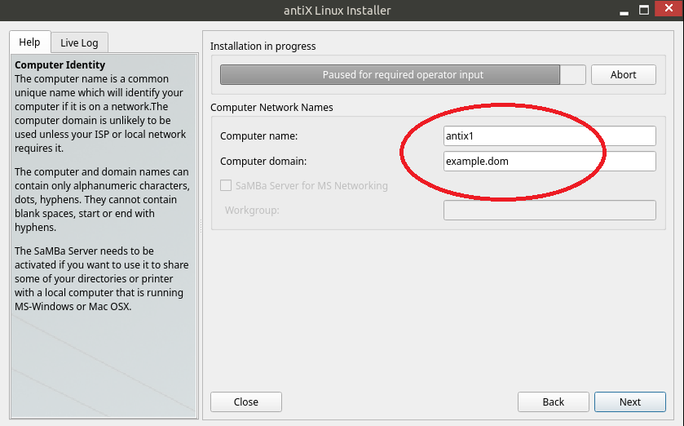This screenshot has width=684, height=426.
Task: Click the 'Computer name:' label
Action: point(258,136)
